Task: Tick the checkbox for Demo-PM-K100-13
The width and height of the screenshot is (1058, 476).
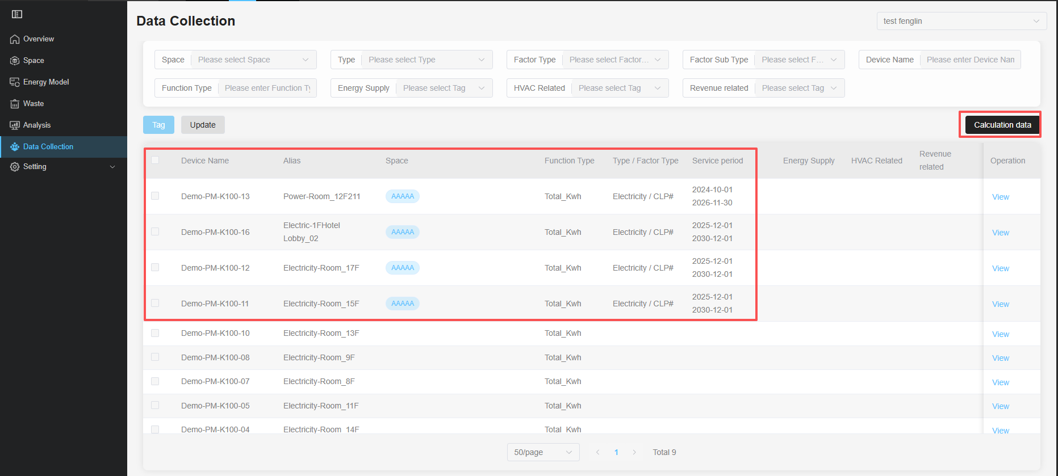Action: point(155,196)
